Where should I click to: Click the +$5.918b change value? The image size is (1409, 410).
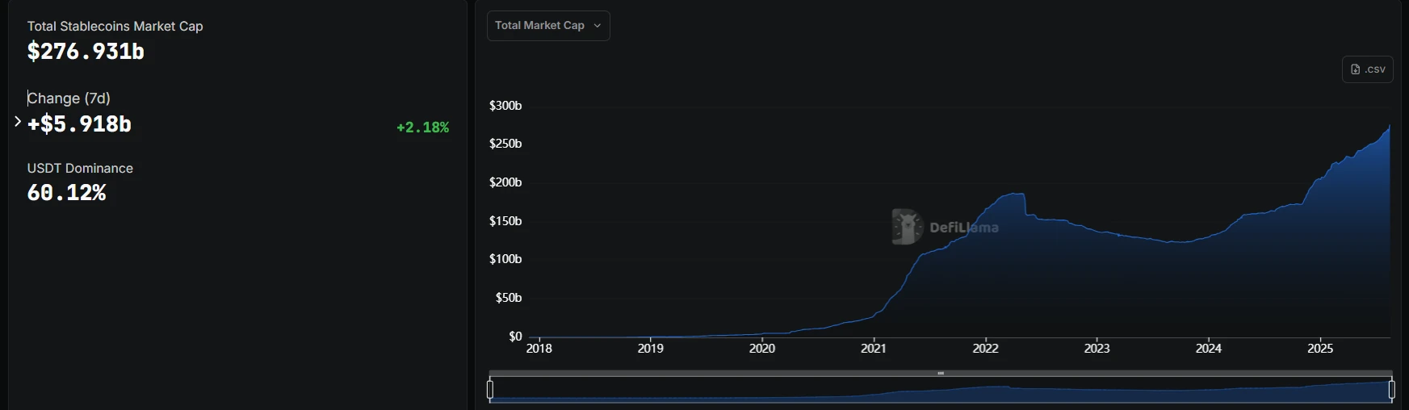tap(79, 124)
